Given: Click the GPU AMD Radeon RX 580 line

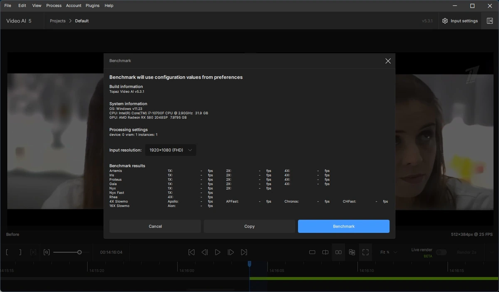Looking at the screenshot, I should (148, 118).
